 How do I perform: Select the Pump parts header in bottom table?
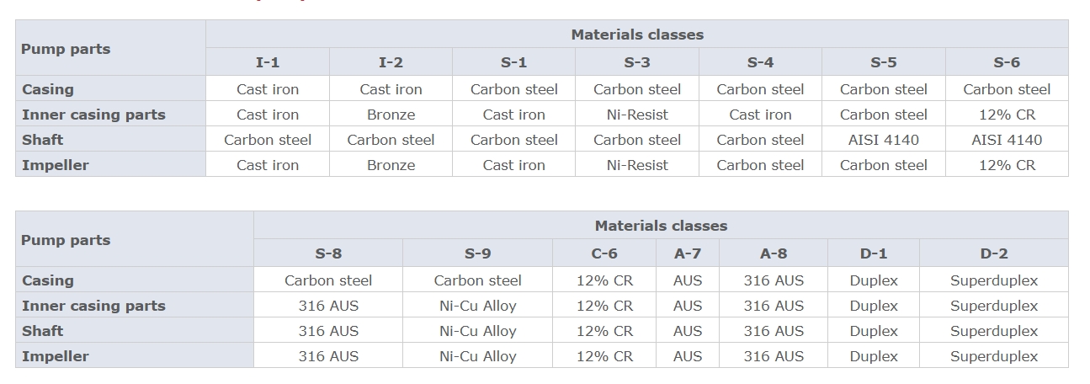66,240
